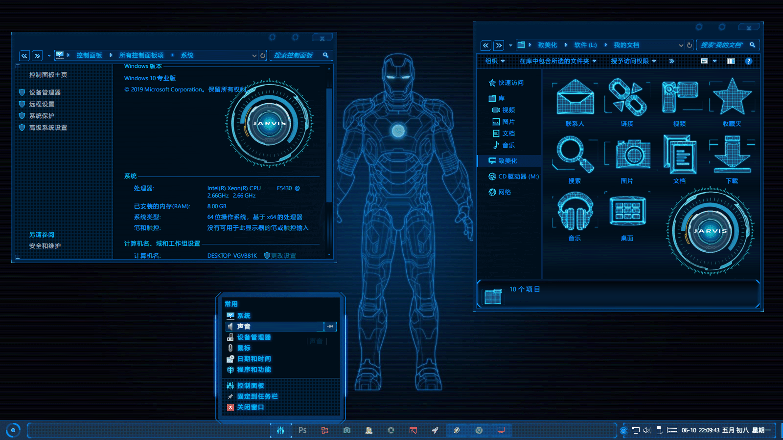Click 所有控制面板项 breadcrumb in address bar
The width and height of the screenshot is (783, 440).
click(141, 56)
